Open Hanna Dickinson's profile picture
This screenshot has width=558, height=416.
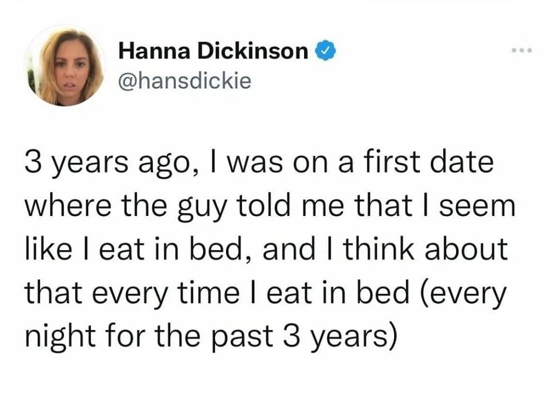pos(64,66)
